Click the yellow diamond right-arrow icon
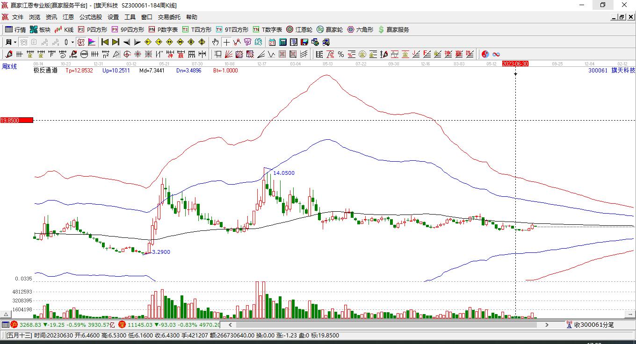Screen dimensions: 636x344 159,42
